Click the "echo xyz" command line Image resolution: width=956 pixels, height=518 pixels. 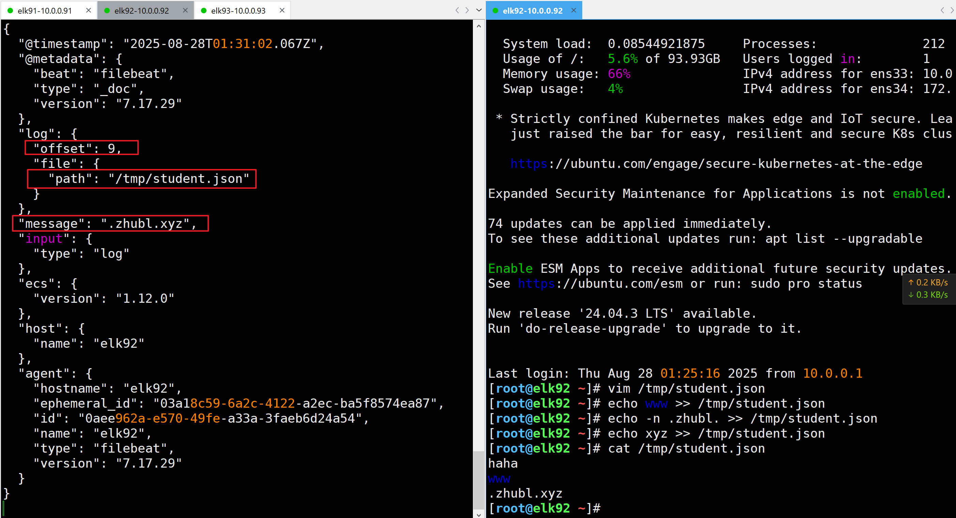click(x=716, y=434)
